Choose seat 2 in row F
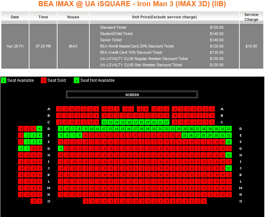Screen dimensions: 265x217 [x=27, y=142]
